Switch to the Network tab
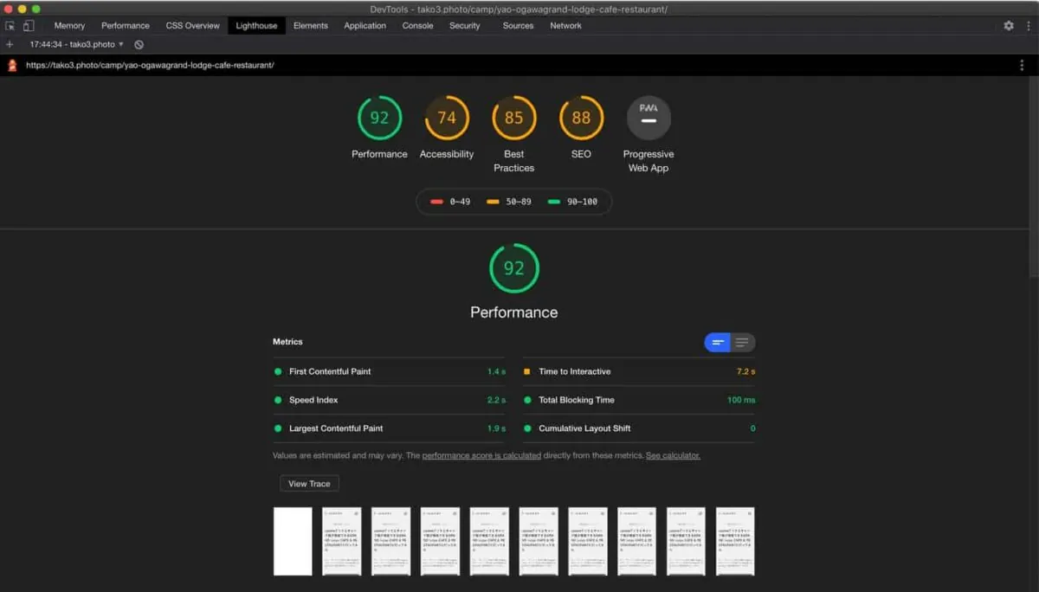 [565, 26]
